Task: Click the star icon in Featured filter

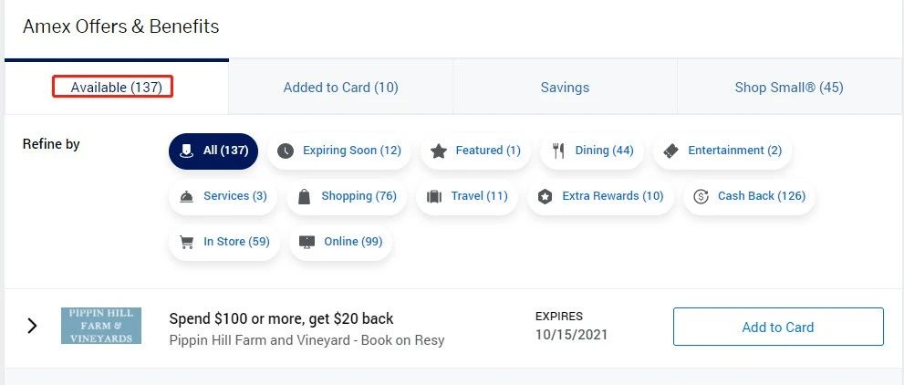Action: [439, 151]
